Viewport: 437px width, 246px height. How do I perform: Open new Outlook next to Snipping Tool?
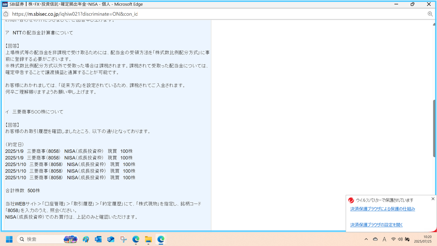click(x=111, y=239)
